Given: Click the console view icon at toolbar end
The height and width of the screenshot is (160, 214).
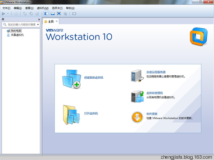Looking at the screenshot, I should (x=74, y=14).
